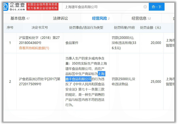This screenshot has height=125, width=178.
Task: Clear the search box with X icon
Action: 145,7
